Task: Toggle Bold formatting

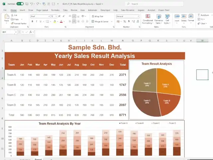Action: [32, 21]
